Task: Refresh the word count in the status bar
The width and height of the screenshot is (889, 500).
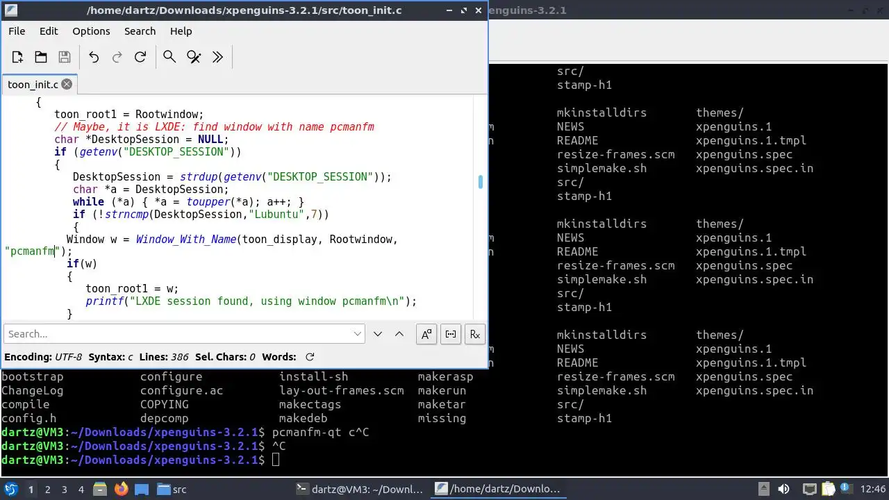Action: tap(310, 357)
